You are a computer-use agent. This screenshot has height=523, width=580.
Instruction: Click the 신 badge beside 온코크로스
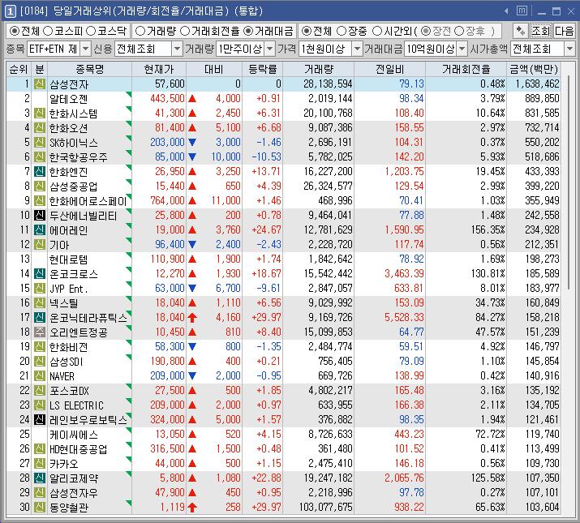[x=40, y=274]
